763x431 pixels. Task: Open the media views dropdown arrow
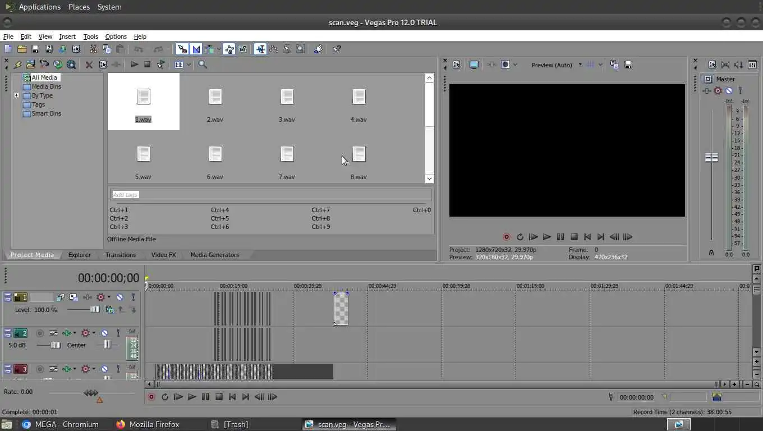189,65
